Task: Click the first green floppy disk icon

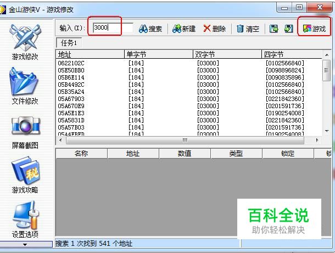Action: tap(273, 29)
